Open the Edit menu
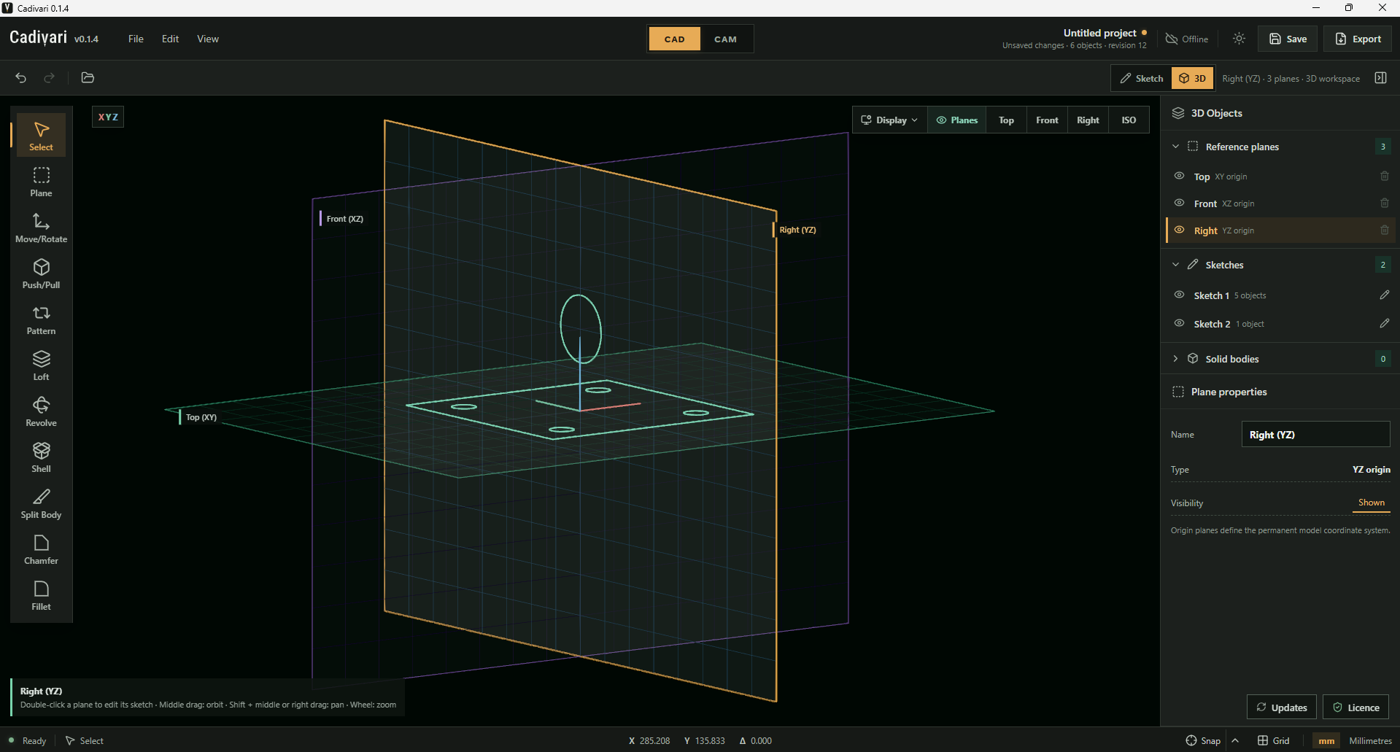The width and height of the screenshot is (1400, 752). (x=170, y=39)
